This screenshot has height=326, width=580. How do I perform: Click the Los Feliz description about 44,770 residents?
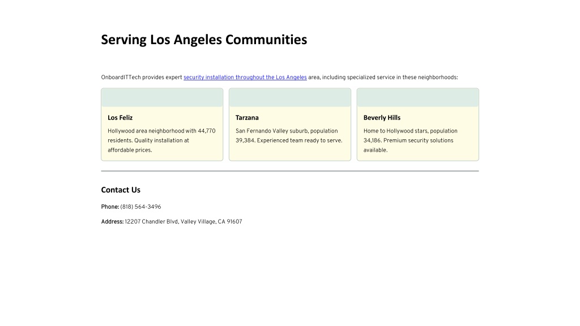click(x=161, y=140)
